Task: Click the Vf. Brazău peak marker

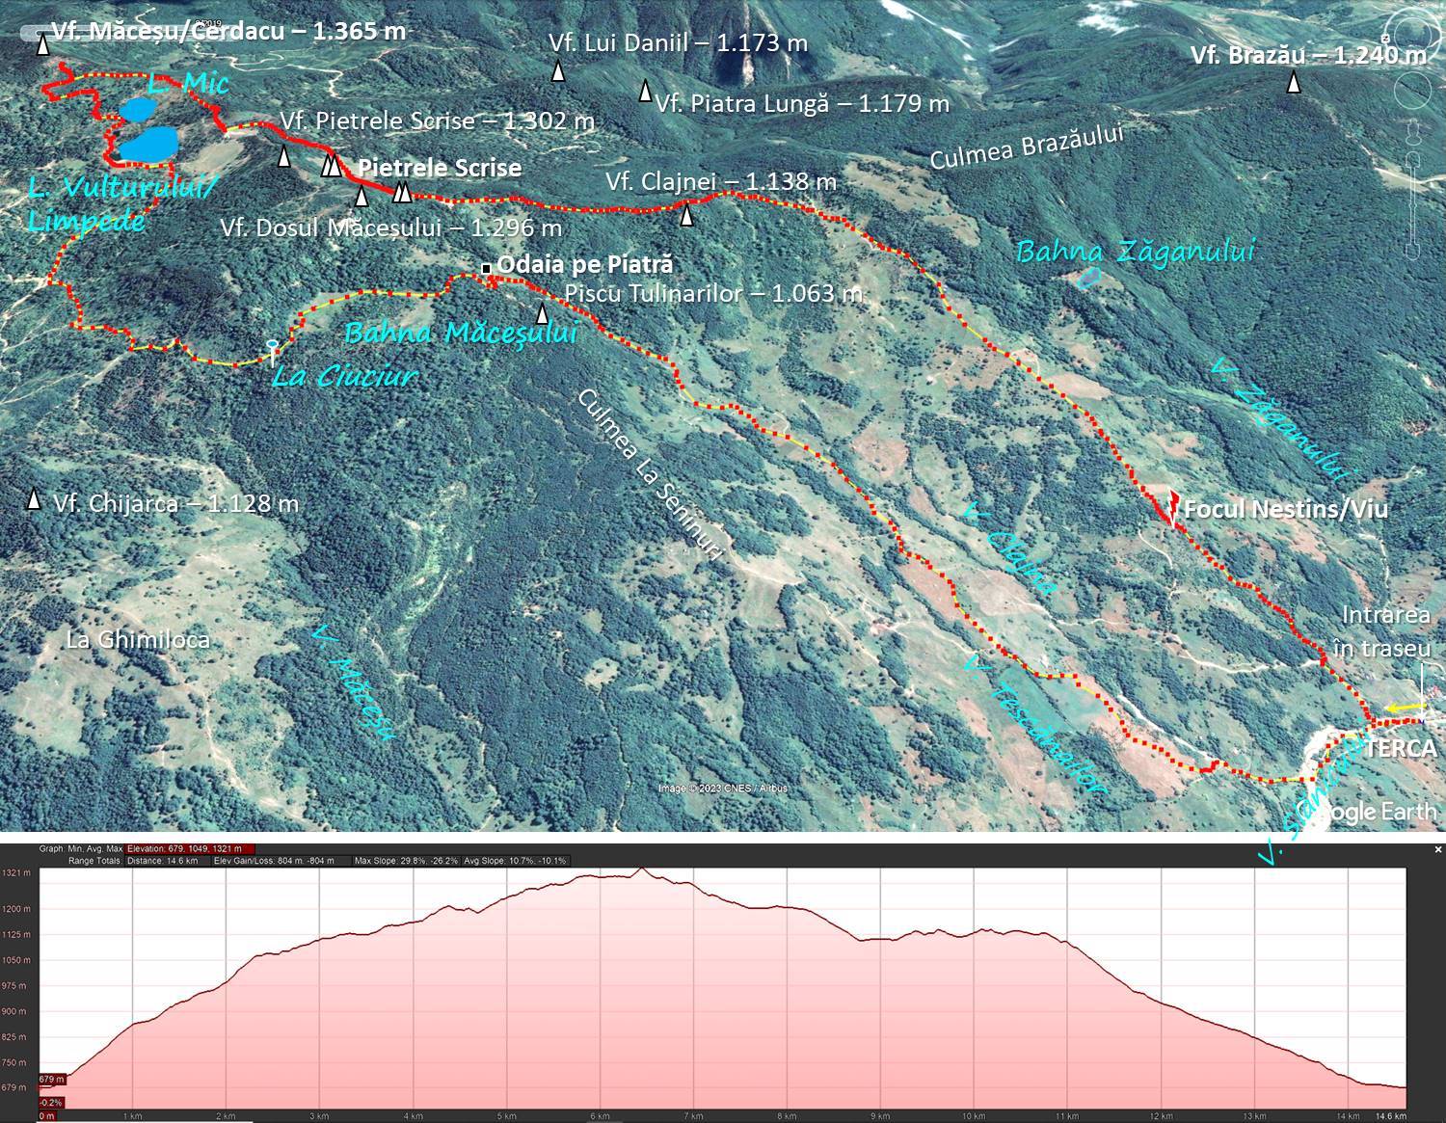Action: (x=1294, y=84)
